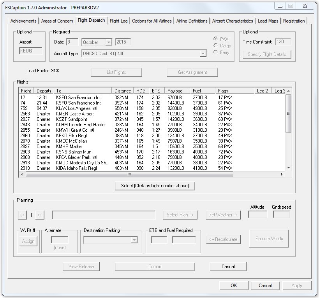Sort flights by the Fuel column header

click(x=203, y=91)
